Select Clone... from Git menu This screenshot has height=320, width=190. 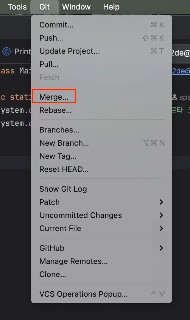click(53, 274)
